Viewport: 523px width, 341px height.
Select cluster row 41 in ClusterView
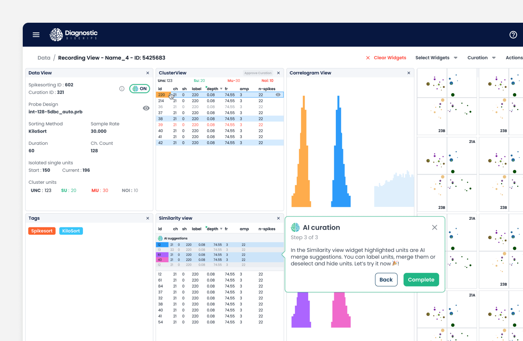(x=220, y=137)
